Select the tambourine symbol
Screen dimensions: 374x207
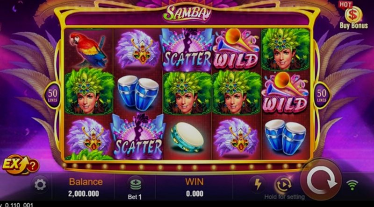pos(187,138)
